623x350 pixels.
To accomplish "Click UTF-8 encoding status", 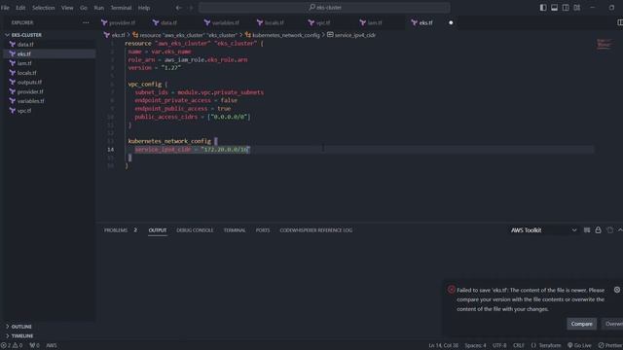I will (x=499, y=346).
